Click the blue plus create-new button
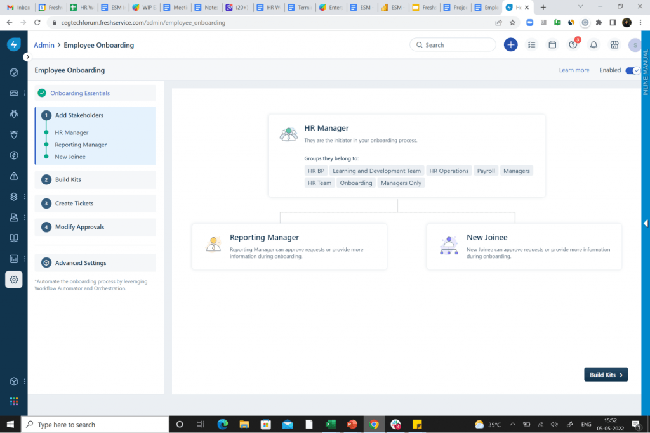This screenshot has width=650, height=433. click(510, 45)
